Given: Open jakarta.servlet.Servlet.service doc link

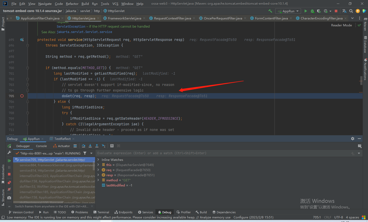Looking at the screenshot, I should 84,32.
